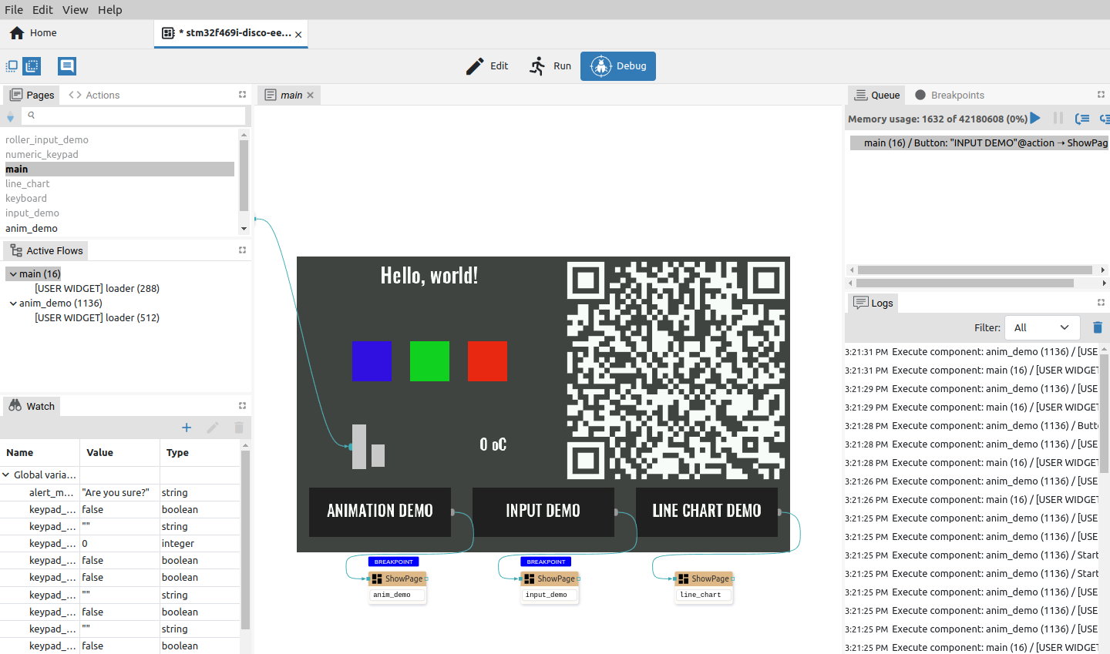Click the red color square in preview

(487, 361)
